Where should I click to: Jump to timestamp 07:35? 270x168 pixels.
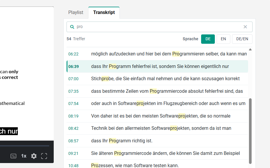[73, 91]
